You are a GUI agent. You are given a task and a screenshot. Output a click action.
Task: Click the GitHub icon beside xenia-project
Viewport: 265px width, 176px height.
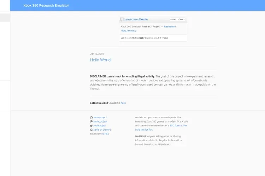pyautogui.click(x=91, y=118)
